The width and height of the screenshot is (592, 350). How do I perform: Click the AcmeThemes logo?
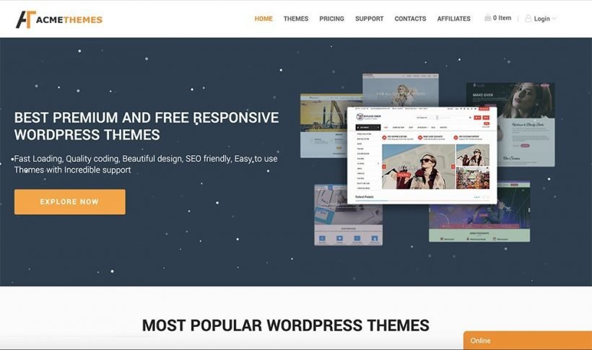click(x=59, y=19)
